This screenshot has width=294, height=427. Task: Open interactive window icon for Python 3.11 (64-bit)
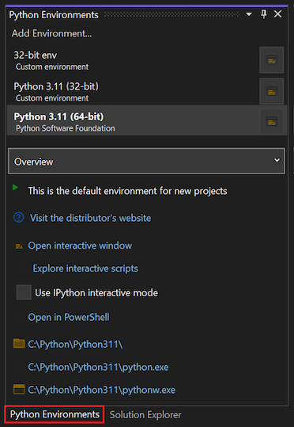271,121
